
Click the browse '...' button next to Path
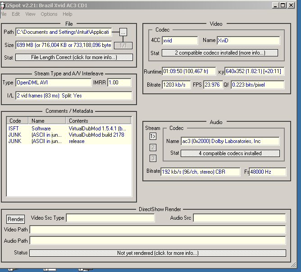(x=123, y=32)
